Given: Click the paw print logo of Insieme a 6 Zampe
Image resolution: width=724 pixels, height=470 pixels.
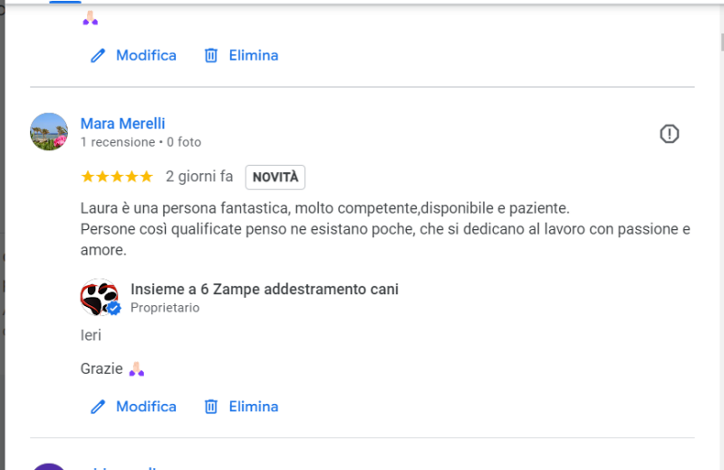Looking at the screenshot, I should 98,296.
